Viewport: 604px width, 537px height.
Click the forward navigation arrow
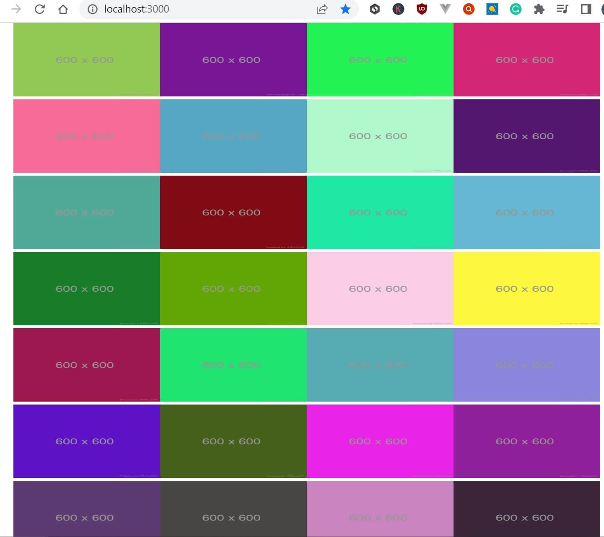(x=16, y=9)
